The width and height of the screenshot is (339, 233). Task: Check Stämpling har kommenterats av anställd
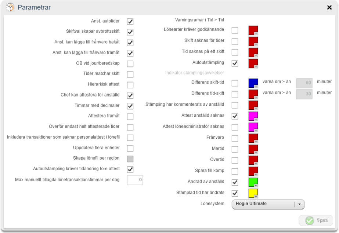[x=235, y=105]
